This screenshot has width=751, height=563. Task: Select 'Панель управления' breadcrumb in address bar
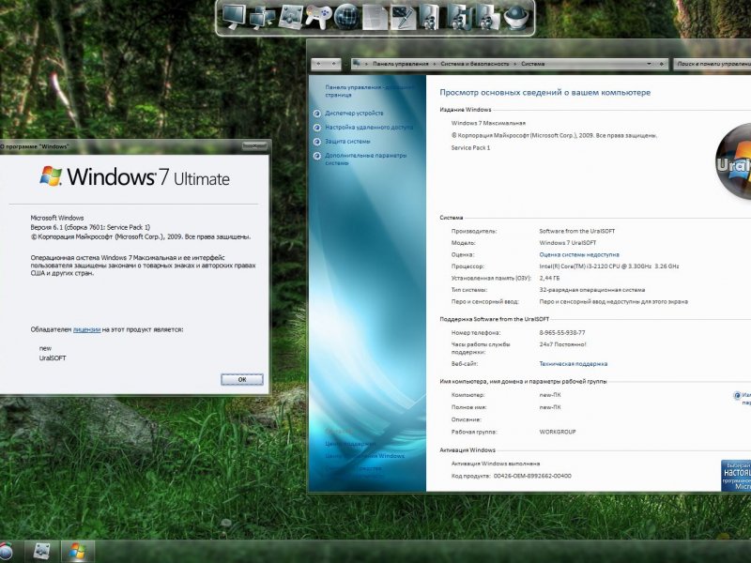pos(401,64)
